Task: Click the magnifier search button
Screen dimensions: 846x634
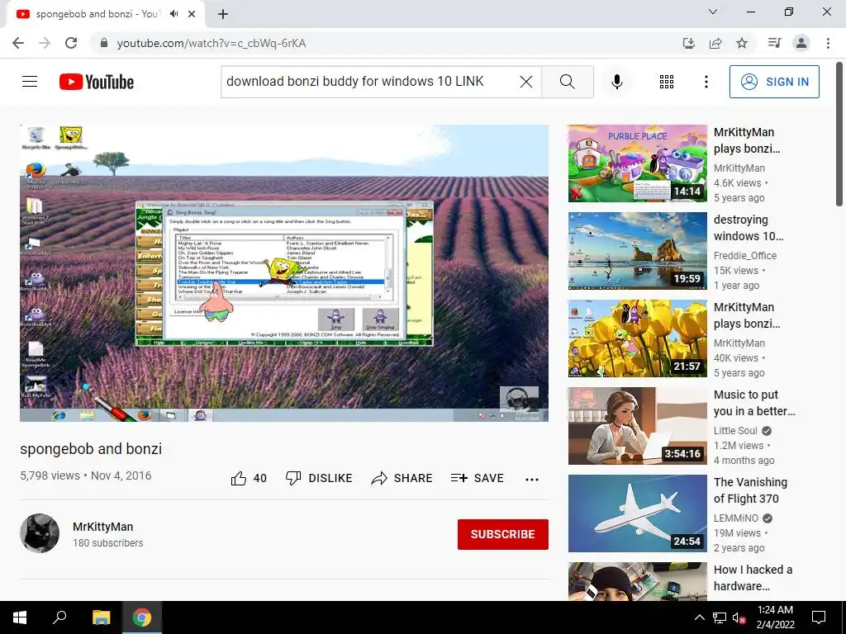Action: [x=567, y=82]
